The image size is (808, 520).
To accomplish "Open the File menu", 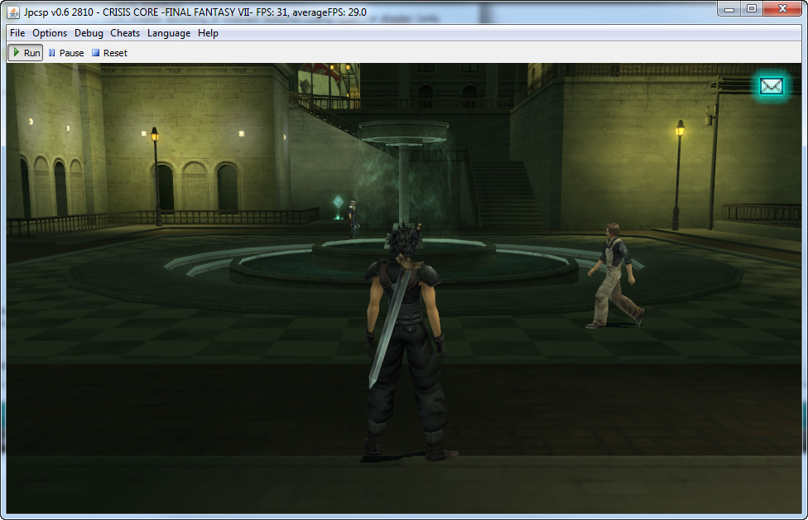I will (17, 33).
